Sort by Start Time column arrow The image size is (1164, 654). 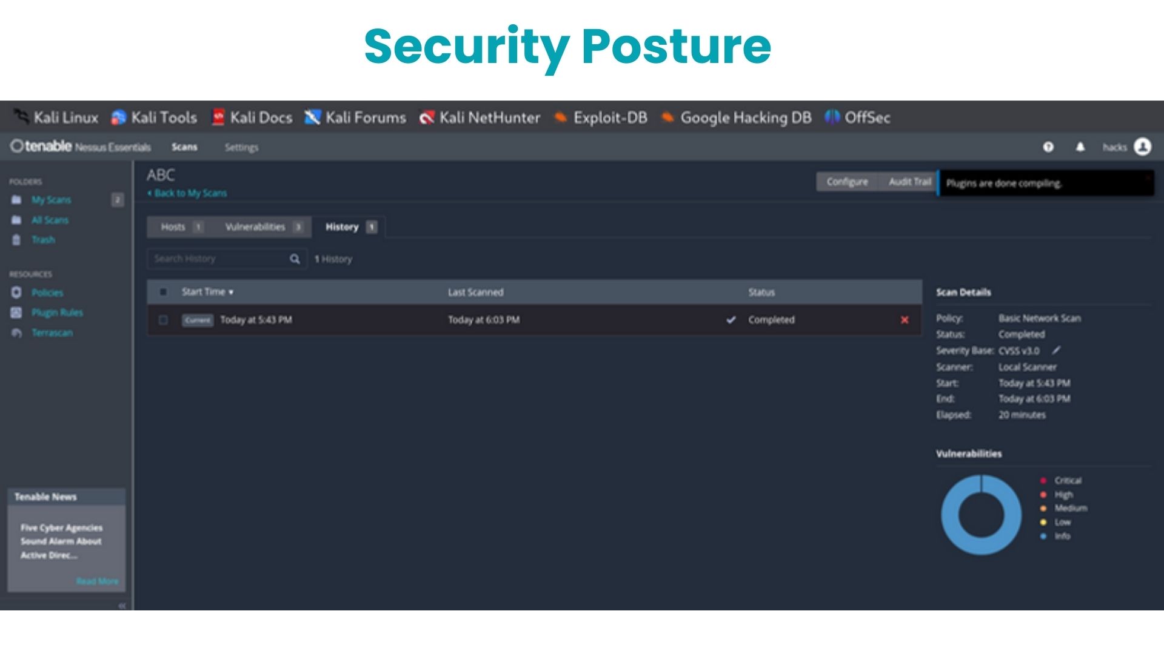231,292
